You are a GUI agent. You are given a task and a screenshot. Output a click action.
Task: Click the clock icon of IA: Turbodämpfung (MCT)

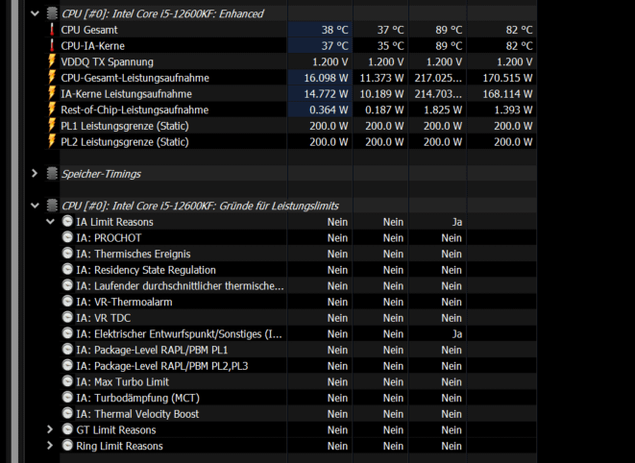pyautogui.click(x=67, y=398)
